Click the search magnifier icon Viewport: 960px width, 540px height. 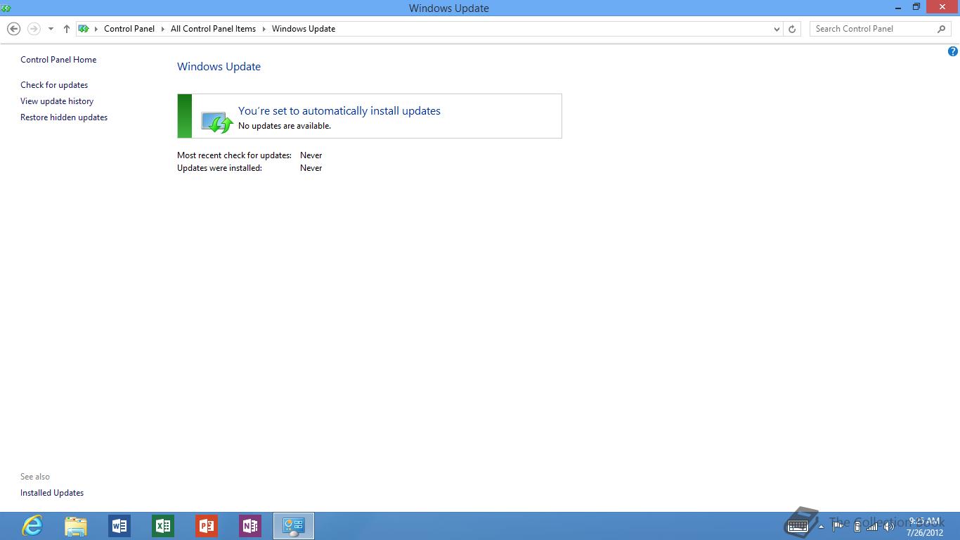click(942, 29)
